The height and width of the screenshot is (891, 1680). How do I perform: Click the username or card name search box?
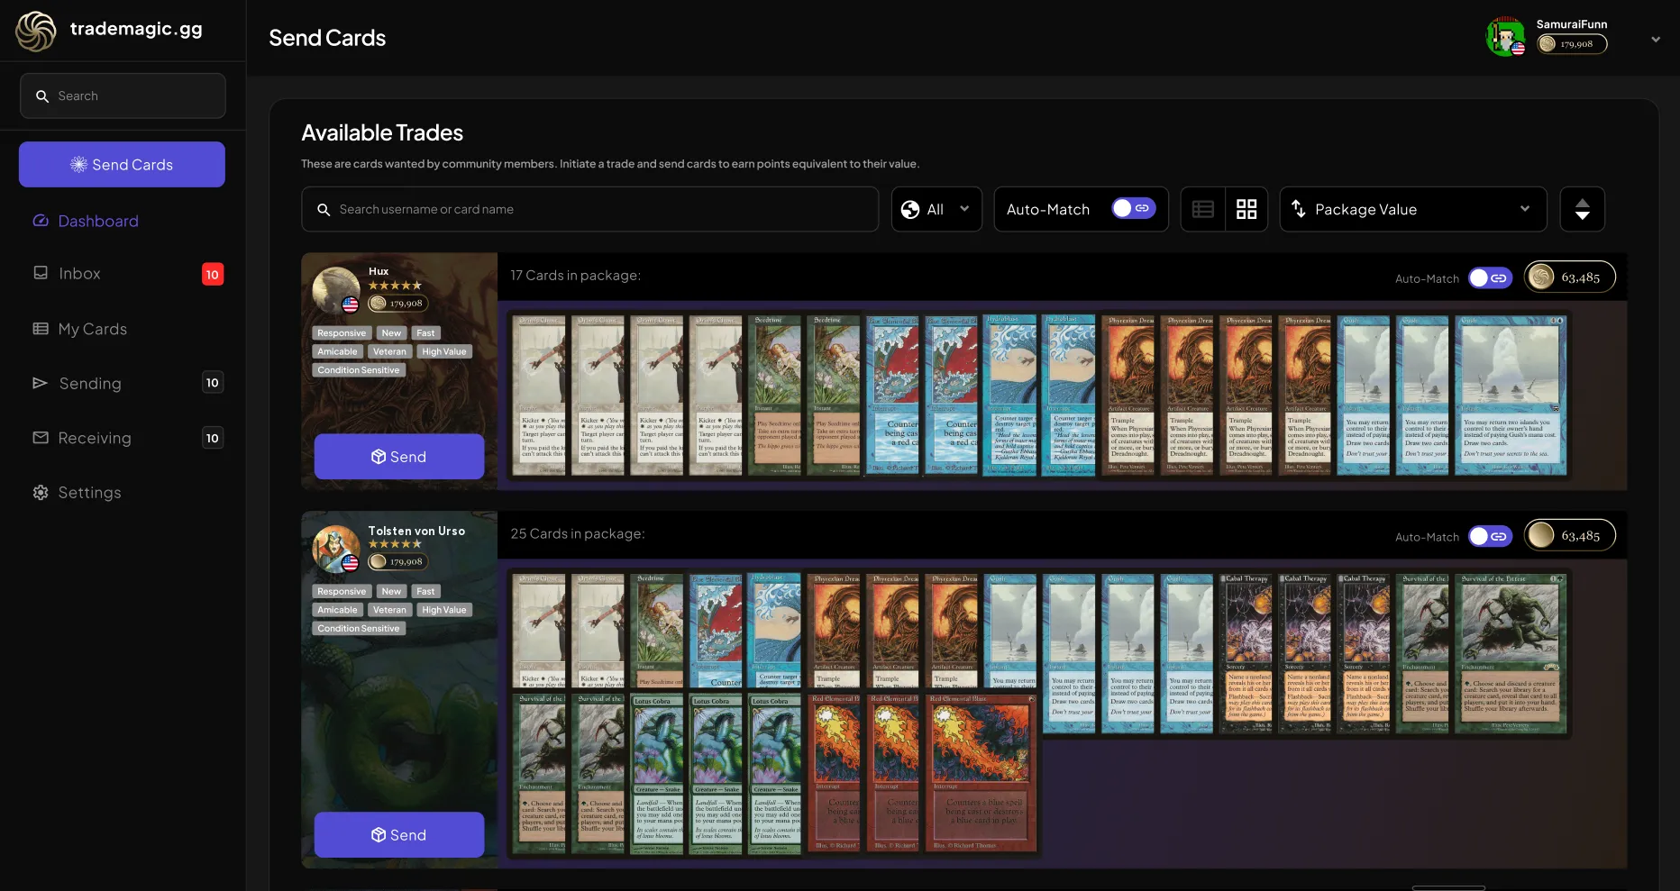tap(589, 209)
